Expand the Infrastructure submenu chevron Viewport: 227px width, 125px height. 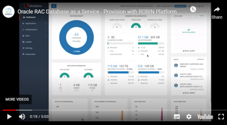(46, 29)
